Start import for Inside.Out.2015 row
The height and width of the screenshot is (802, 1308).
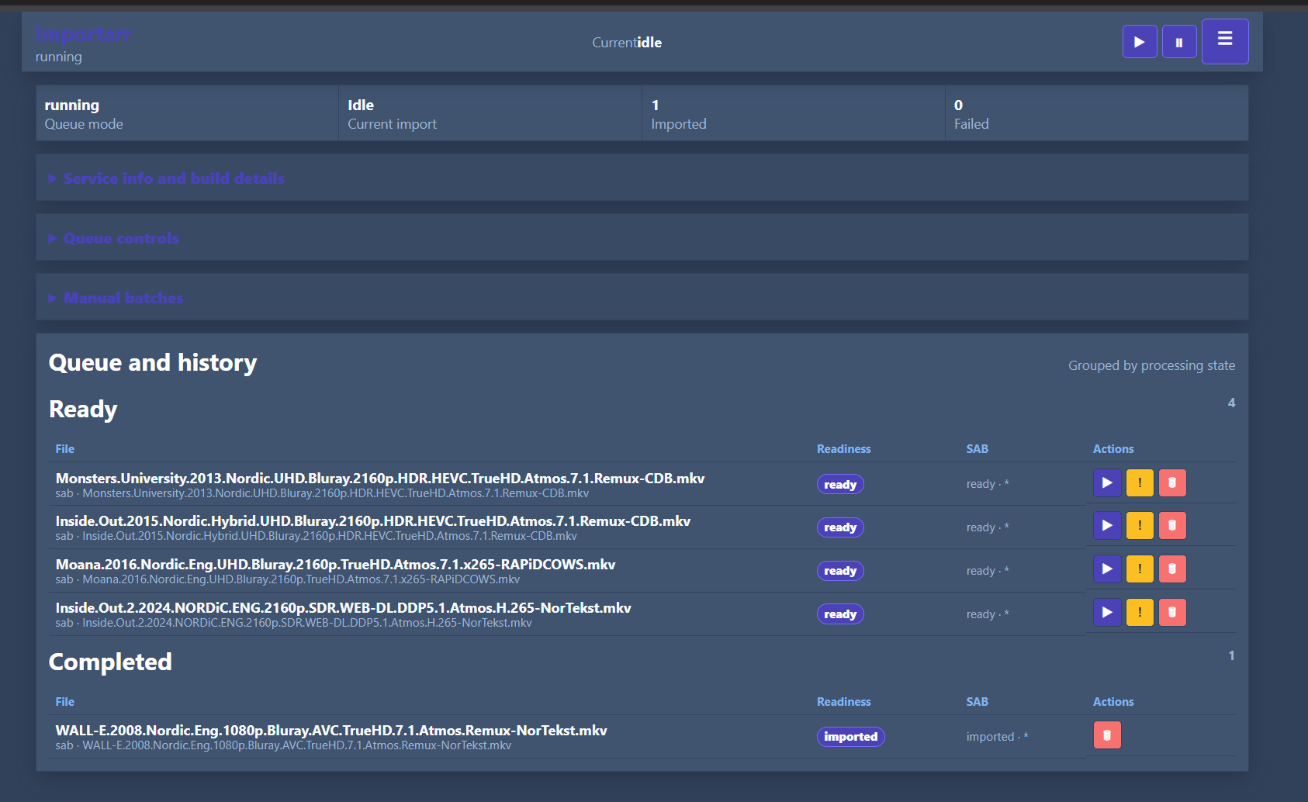click(x=1107, y=526)
